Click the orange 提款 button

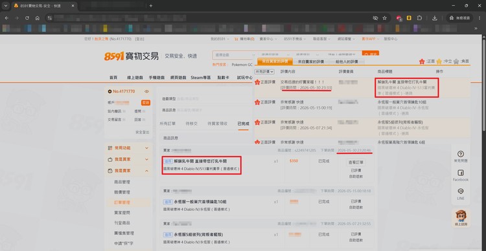pos(146,103)
